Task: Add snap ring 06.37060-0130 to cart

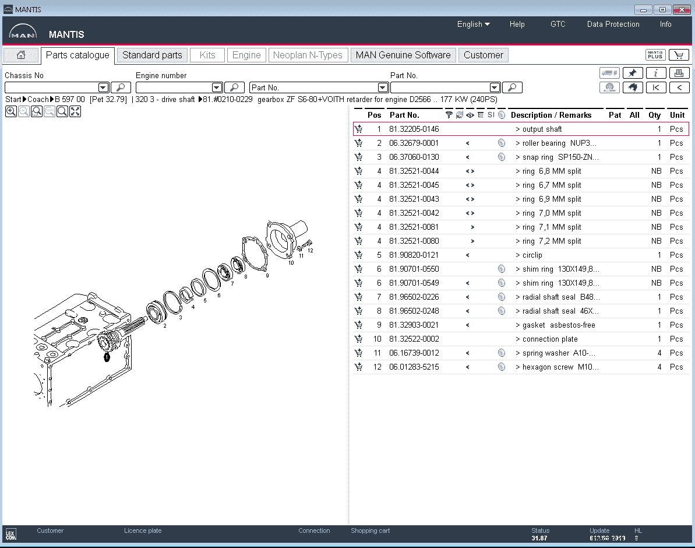Action: 359,157
